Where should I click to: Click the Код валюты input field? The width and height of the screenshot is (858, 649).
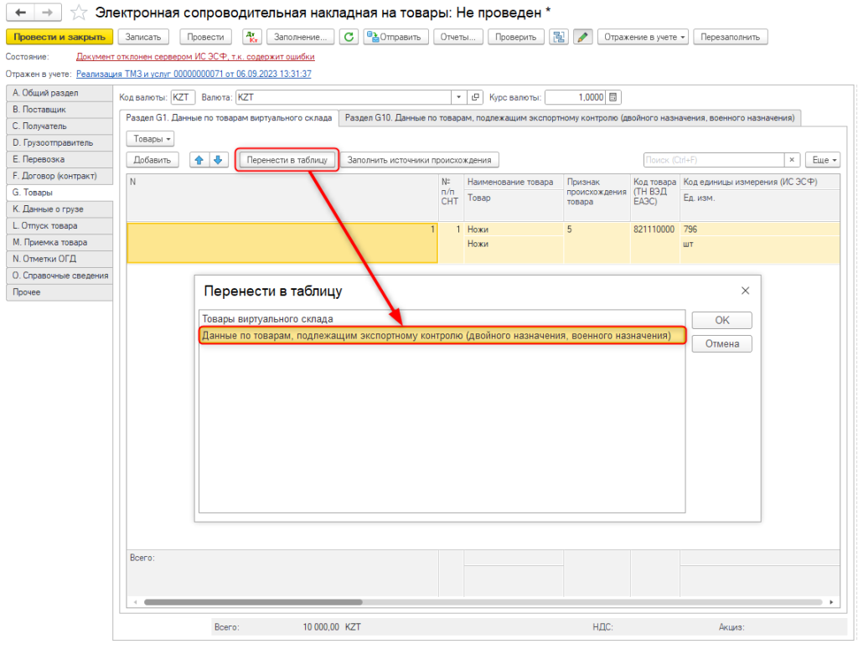[x=183, y=97]
